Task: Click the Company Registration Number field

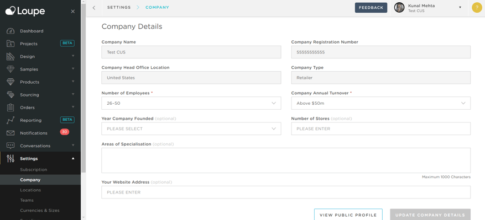Action: tap(381, 52)
